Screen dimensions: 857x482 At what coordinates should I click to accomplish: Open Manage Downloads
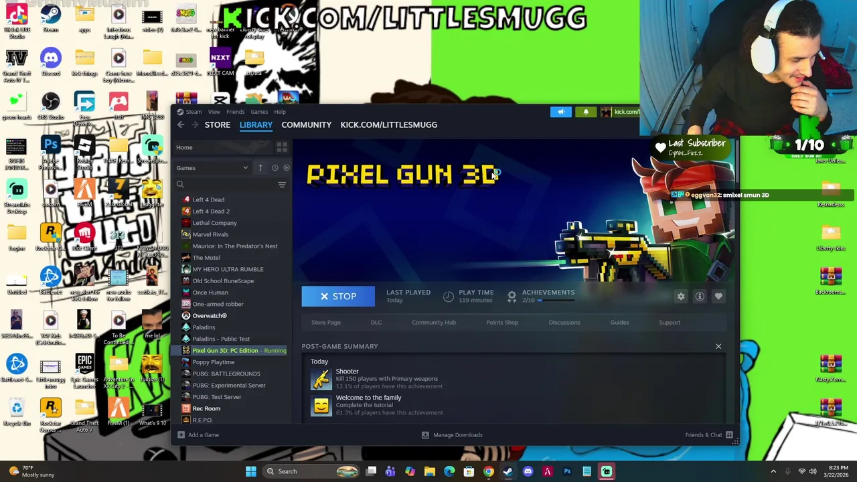click(x=452, y=435)
